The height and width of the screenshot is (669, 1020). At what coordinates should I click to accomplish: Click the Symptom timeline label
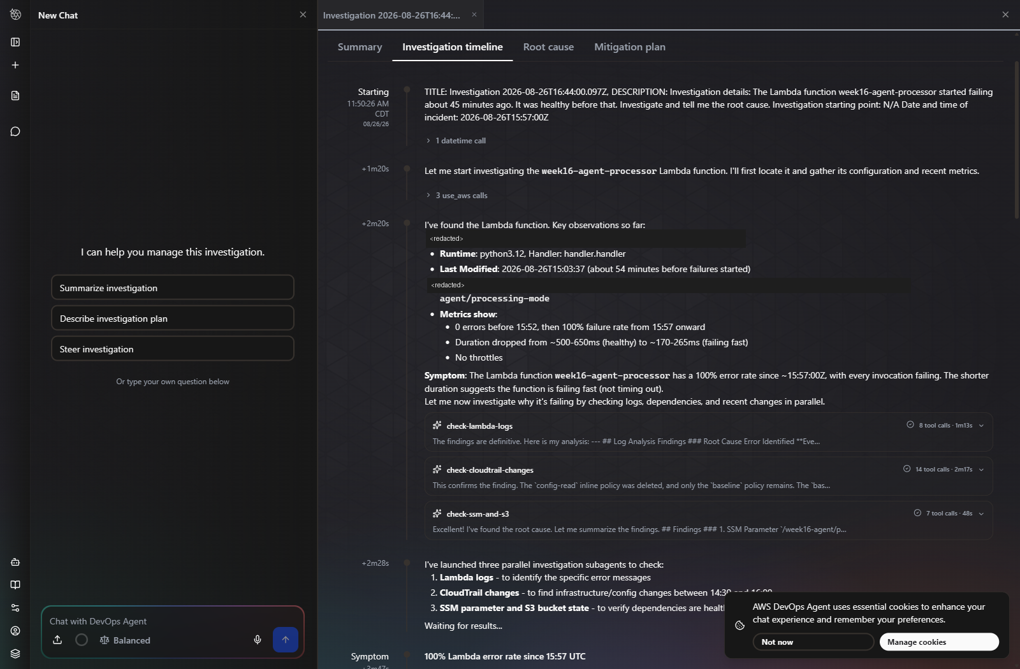coord(370,656)
